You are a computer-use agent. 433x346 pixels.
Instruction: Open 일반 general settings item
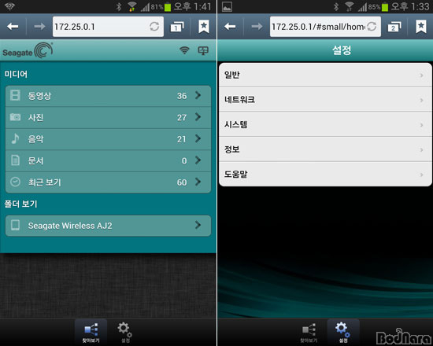[325, 75]
